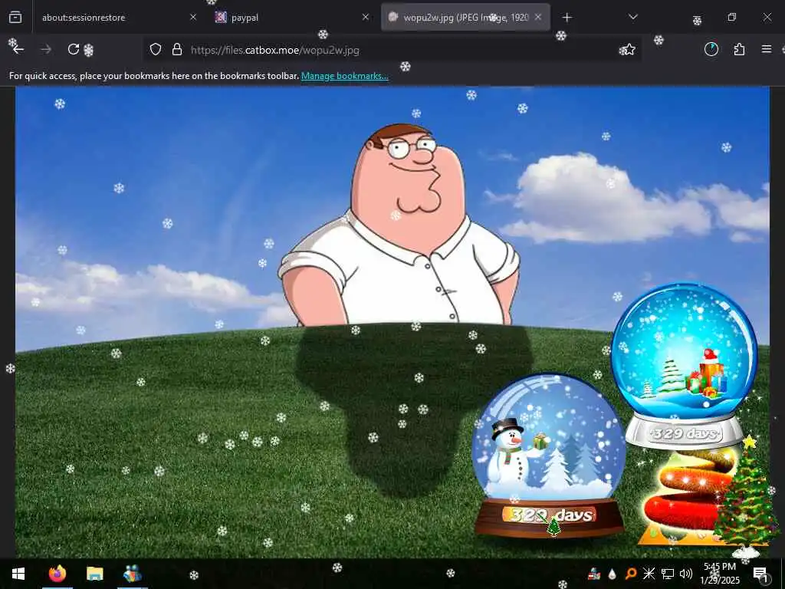Open network settings from the tray icon
This screenshot has width=785, height=589.
[668, 574]
